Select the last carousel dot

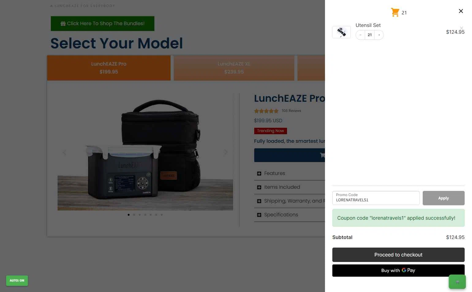click(162, 215)
